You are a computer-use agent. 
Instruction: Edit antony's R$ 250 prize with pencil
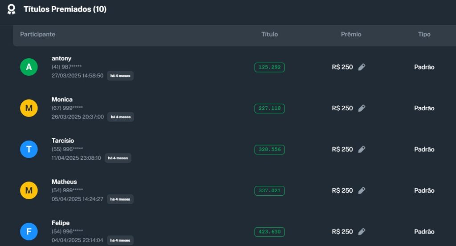tap(362, 67)
